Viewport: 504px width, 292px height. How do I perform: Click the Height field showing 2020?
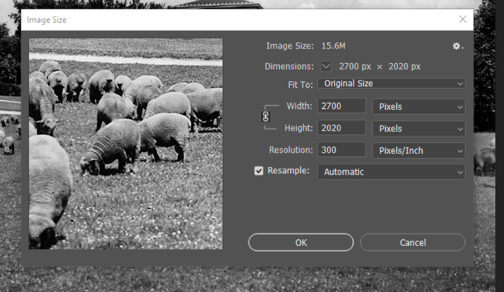click(x=342, y=128)
